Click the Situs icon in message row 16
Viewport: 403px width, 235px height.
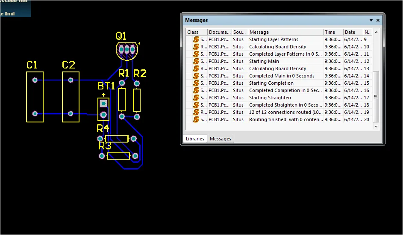(x=196, y=90)
